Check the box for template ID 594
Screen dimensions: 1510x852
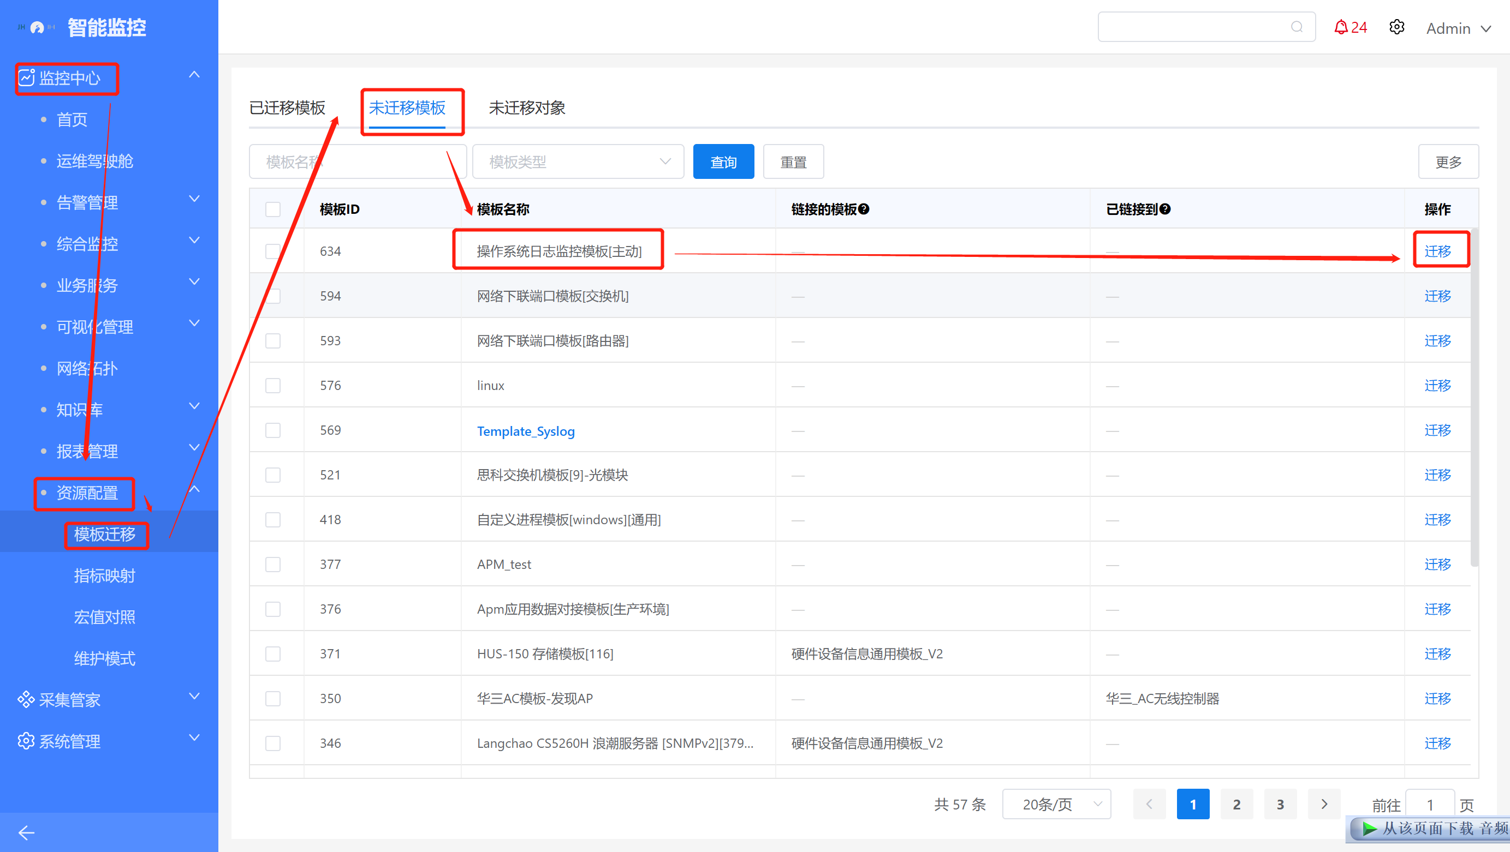click(x=273, y=296)
